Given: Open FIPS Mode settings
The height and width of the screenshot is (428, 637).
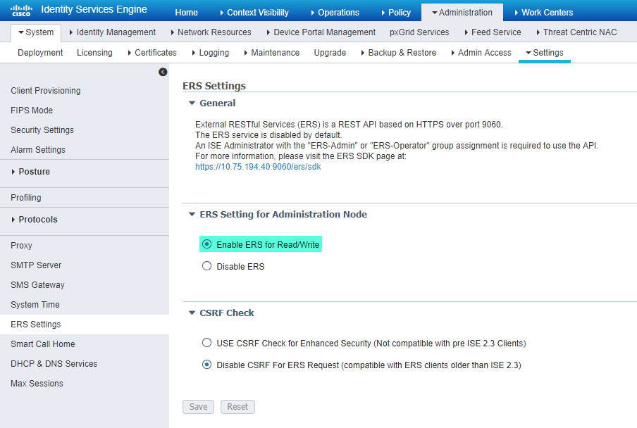Looking at the screenshot, I should coord(32,111).
